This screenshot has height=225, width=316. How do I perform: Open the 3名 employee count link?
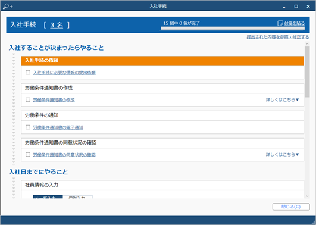[x=57, y=25]
